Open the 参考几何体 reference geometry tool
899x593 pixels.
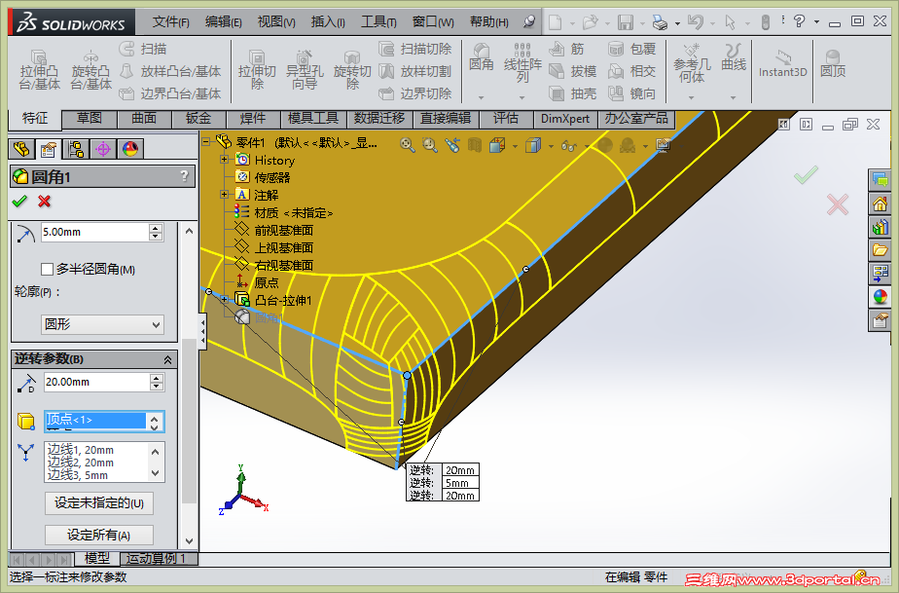tap(692, 63)
